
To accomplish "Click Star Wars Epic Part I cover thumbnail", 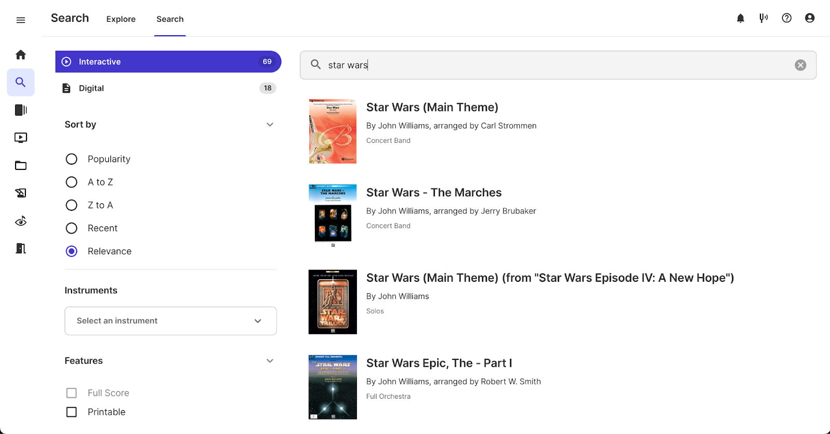I will tap(333, 387).
